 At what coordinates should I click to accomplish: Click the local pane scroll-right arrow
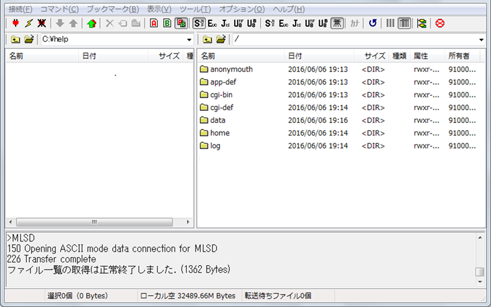(x=188, y=222)
